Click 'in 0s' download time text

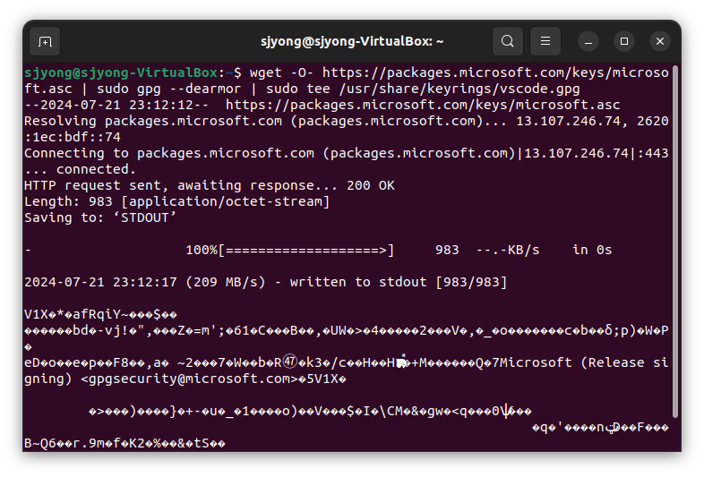coord(592,251)
